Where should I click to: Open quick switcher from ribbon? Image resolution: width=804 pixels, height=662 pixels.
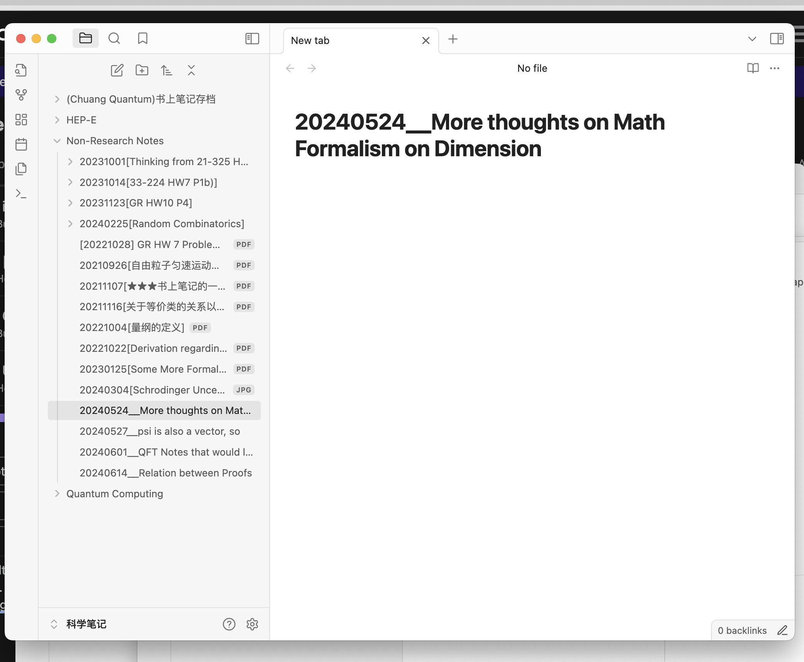[x=21, y=70]
